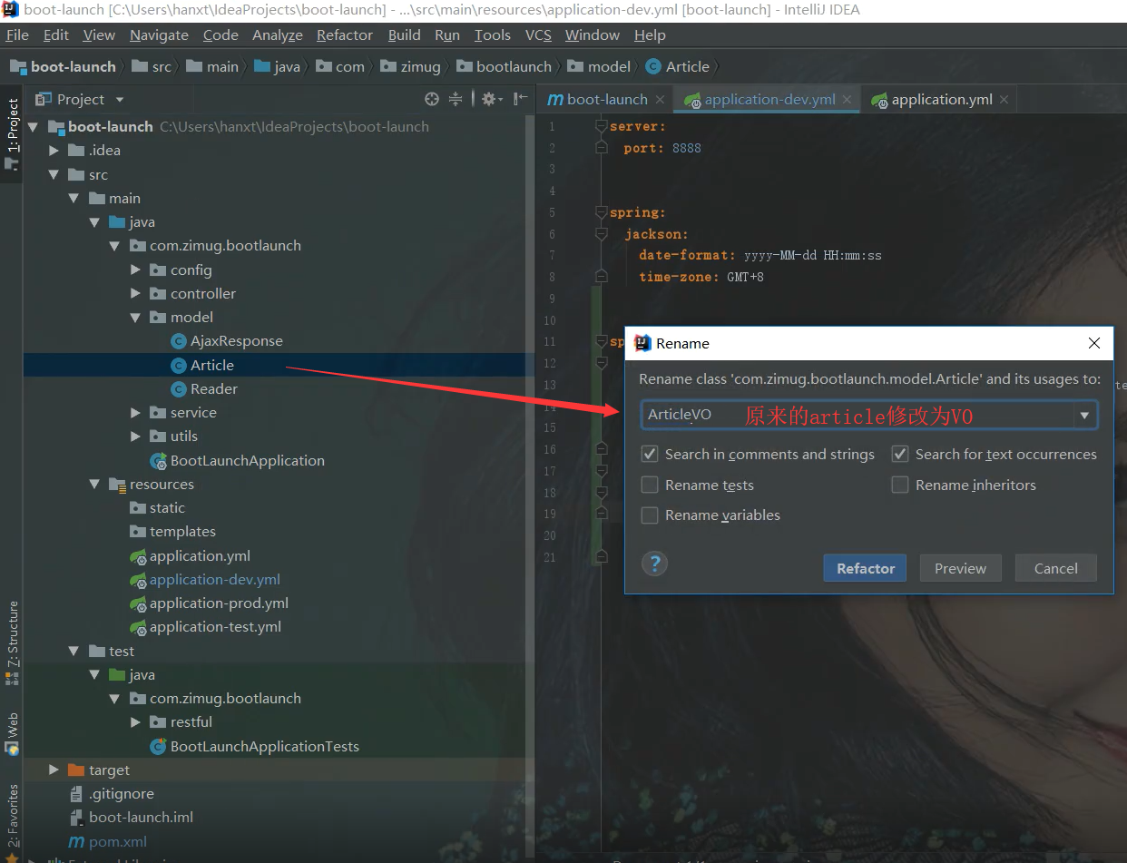Viewport: 1127px width, 863px height.
Task: Open the Project panel settings gear
Action: (491, 99)
